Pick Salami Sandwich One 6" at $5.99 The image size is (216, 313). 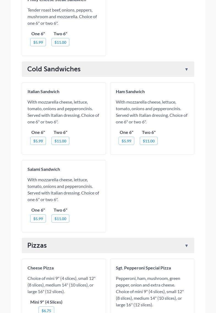(38, 218)
